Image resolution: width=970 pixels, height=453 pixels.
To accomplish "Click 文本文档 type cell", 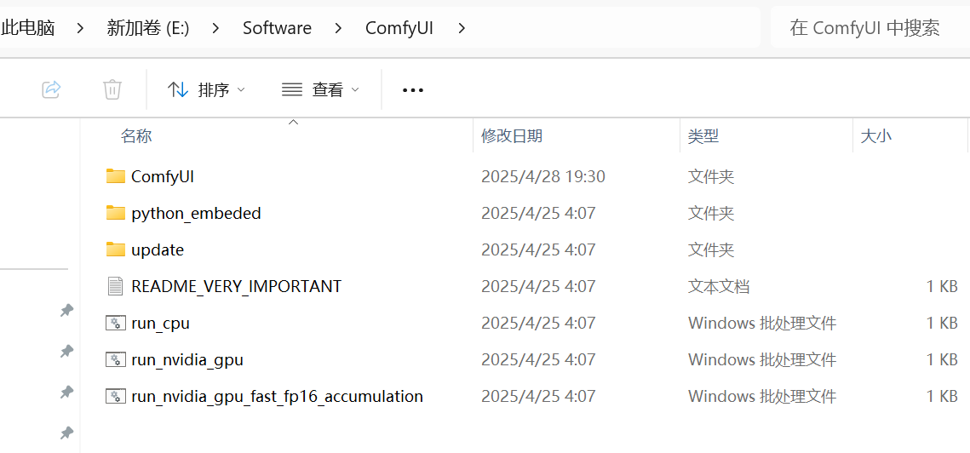I will pos(719,286).
